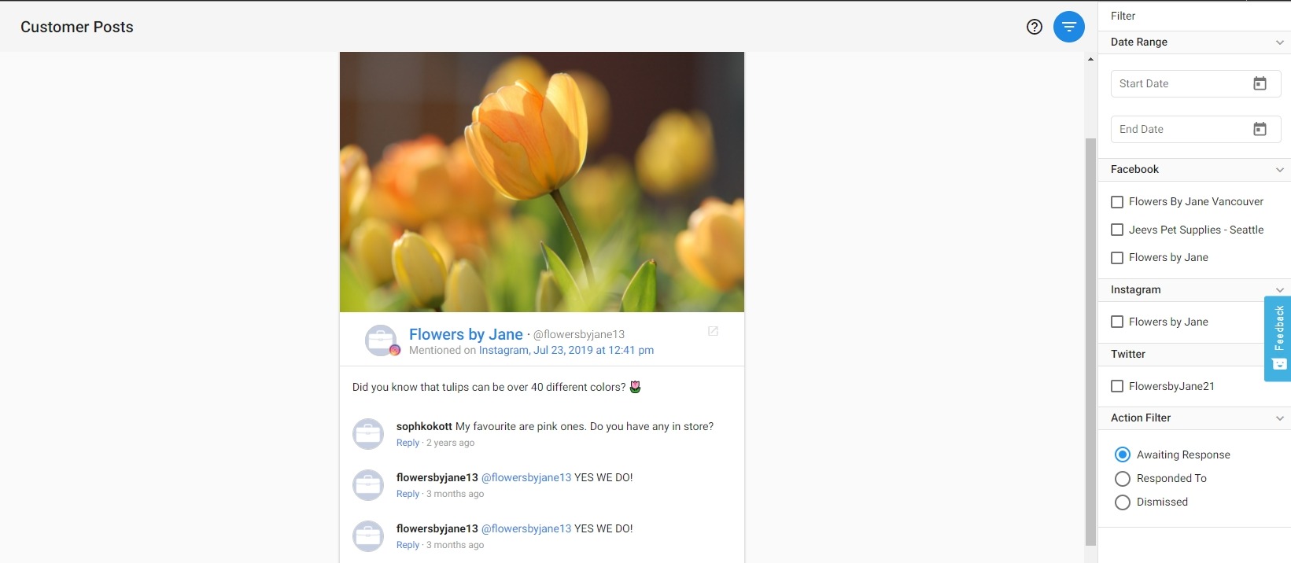Choose the Dismissed radio option

coord(1123,502)
